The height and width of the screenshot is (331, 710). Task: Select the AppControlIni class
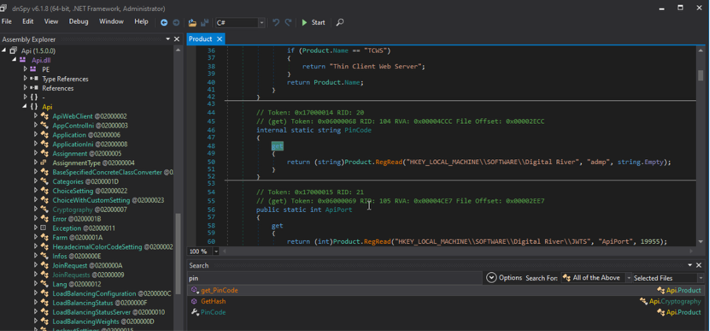(90, 125)
